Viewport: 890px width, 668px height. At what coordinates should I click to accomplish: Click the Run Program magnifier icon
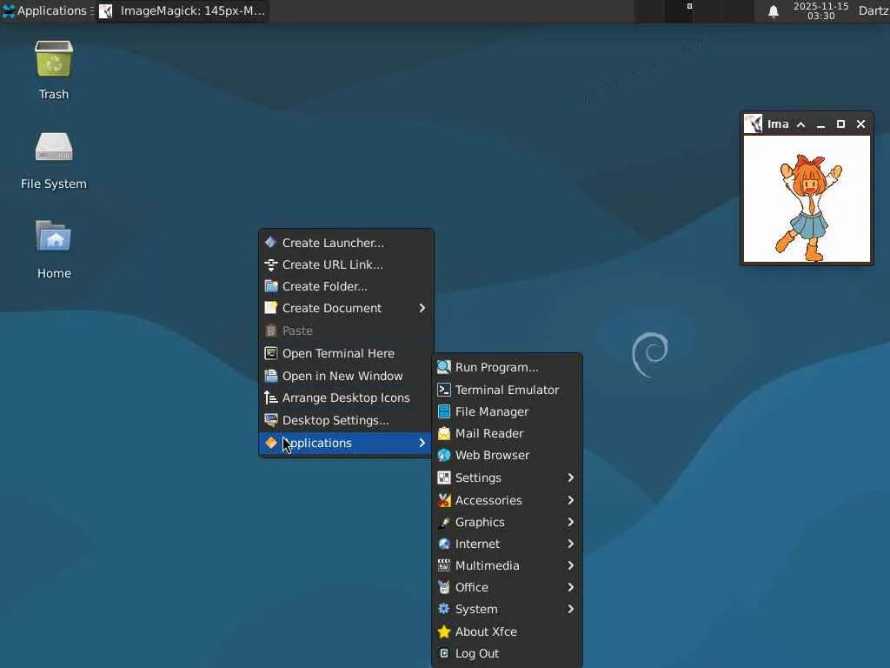pos(444,368)
